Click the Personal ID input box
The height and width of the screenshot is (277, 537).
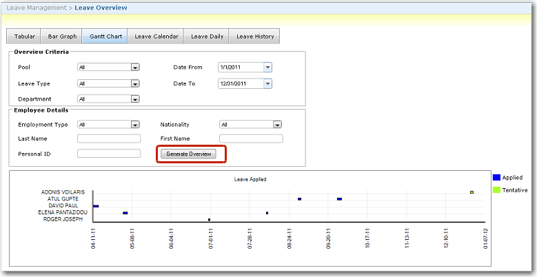(x=109, y=154)
